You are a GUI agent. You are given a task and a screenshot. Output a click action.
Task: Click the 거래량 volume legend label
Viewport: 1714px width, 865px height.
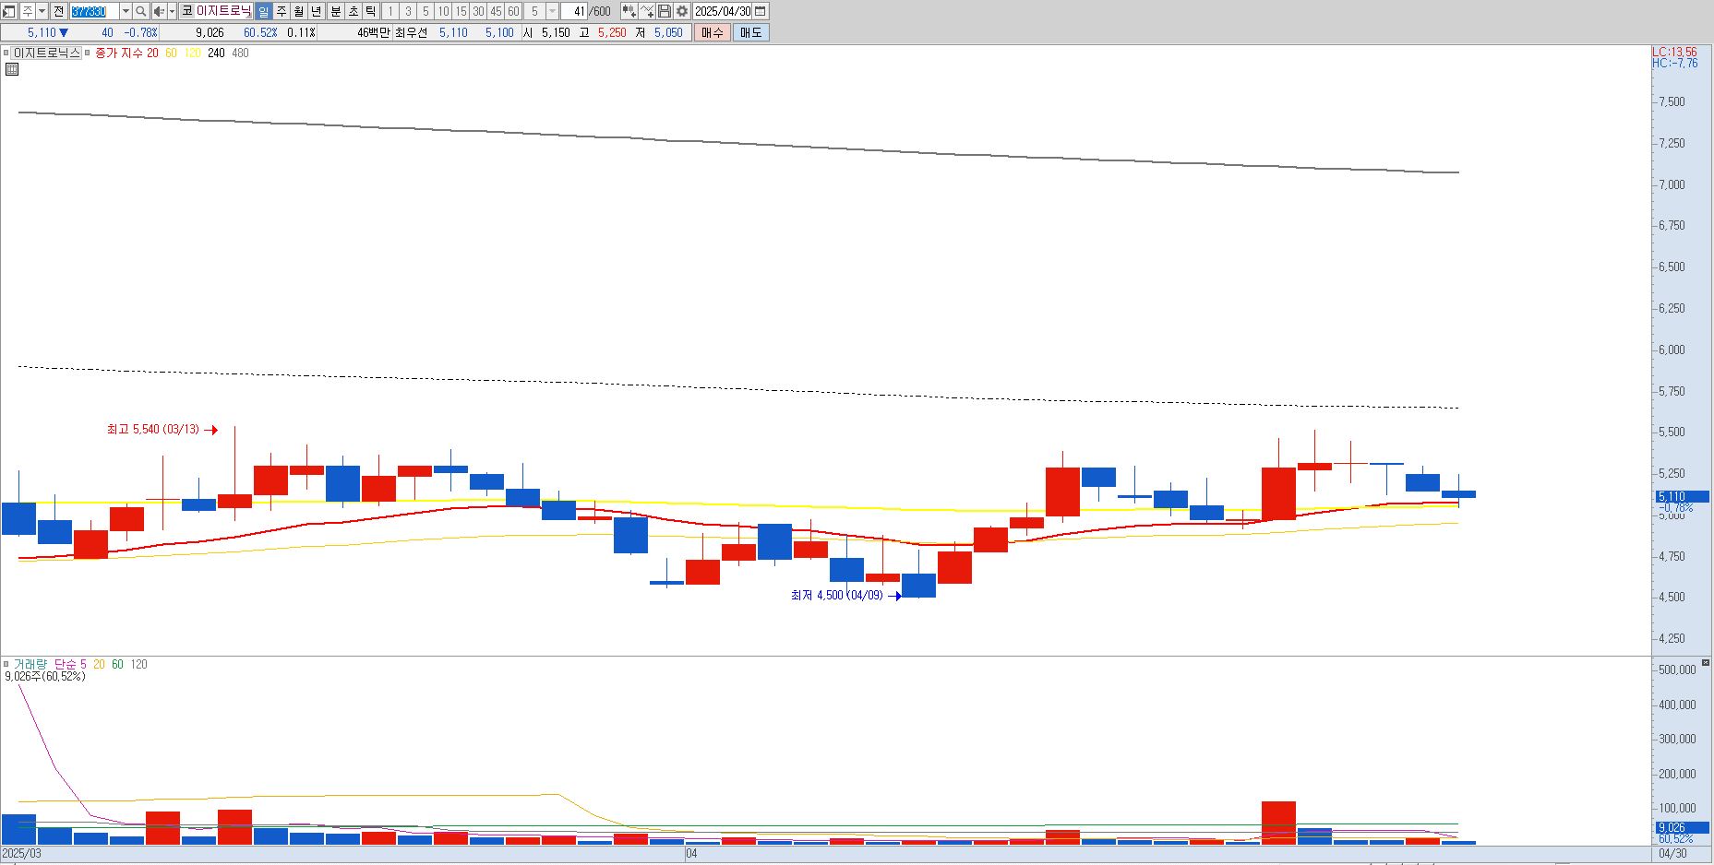click(30, 664)
